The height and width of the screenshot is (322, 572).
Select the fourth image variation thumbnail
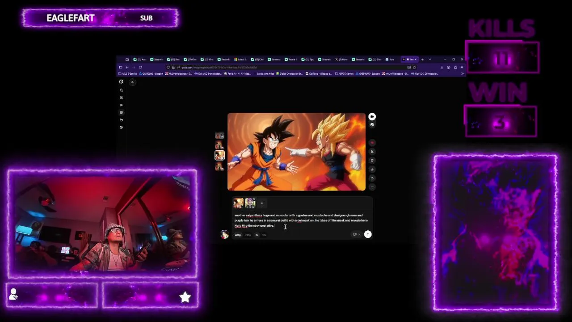pyautogui.click(x=219, y=167)
